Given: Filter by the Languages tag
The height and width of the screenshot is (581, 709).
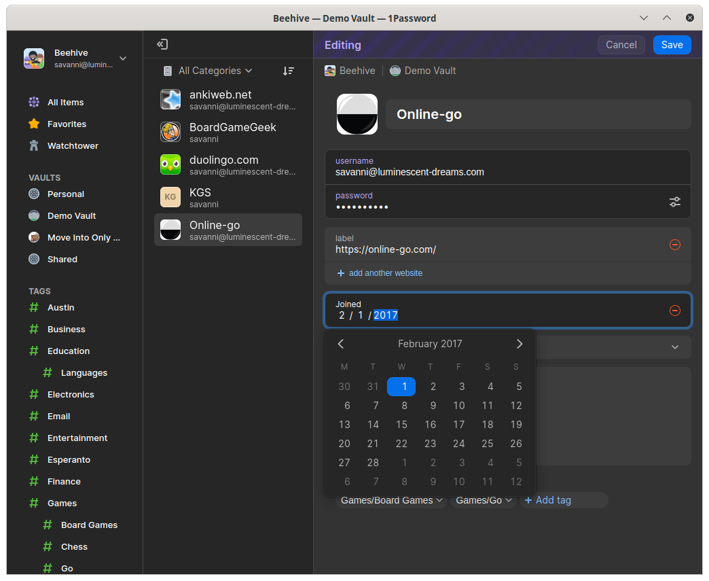Looking at the screenshot, I should click(x=84, y=373).
